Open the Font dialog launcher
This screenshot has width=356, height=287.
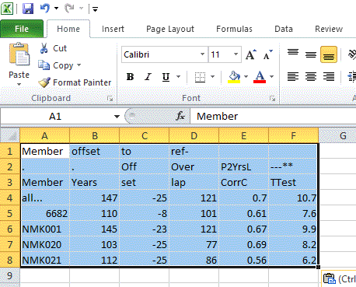(272, 99)
